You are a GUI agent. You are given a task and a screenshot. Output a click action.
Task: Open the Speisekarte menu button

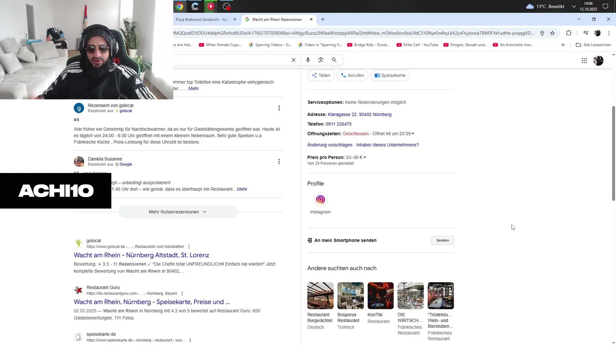390,75
